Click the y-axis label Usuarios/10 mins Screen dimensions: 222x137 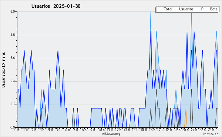3,70
